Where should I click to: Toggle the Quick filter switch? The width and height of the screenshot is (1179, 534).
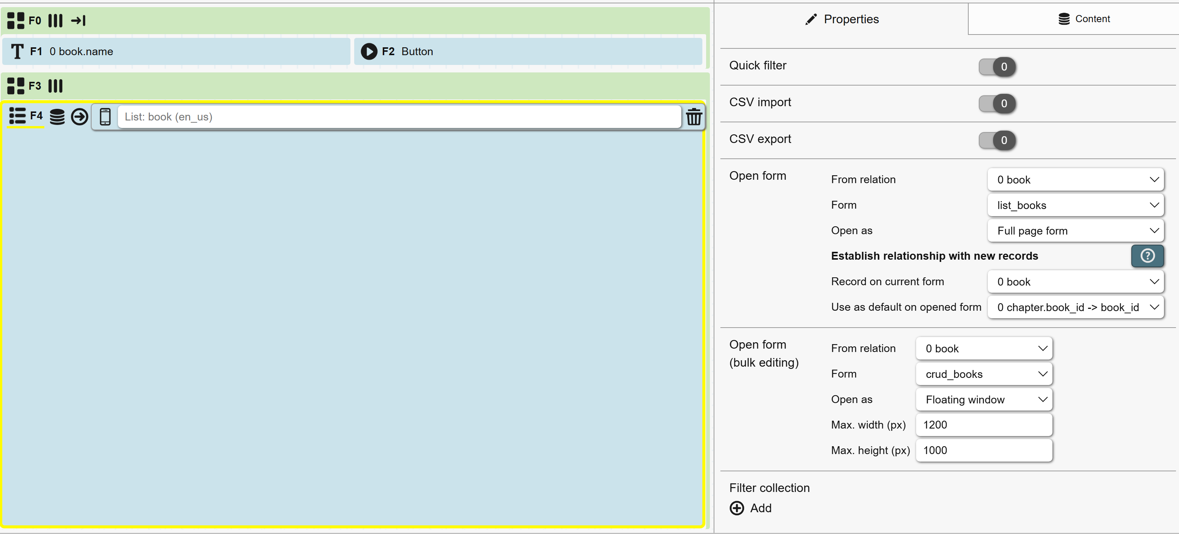[x=997, y=67]
